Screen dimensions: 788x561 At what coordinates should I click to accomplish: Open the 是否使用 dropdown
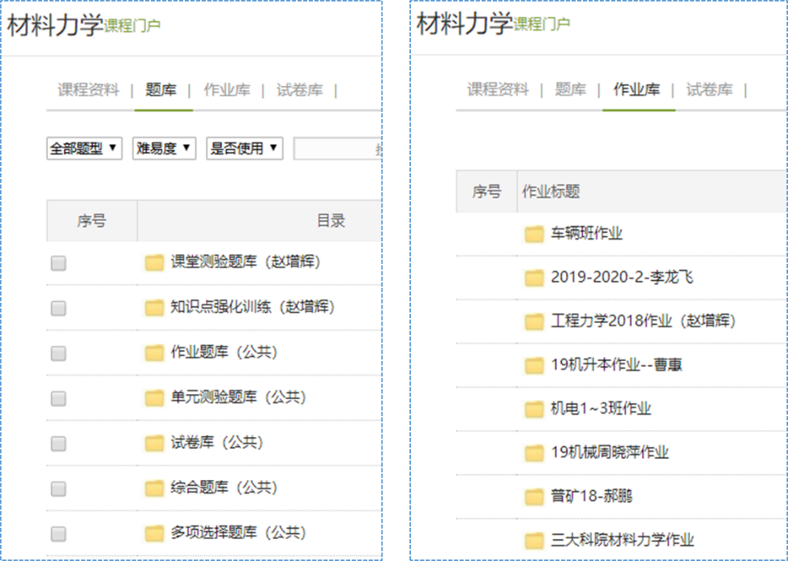[244, 148]
